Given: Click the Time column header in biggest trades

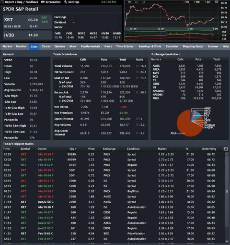Looking at the screenshot, I should pyautogui.click(x=6, y=149).
